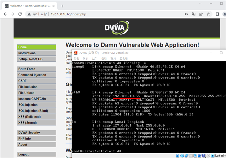
Task: Open the Instructions page
Action: (37, 53)
